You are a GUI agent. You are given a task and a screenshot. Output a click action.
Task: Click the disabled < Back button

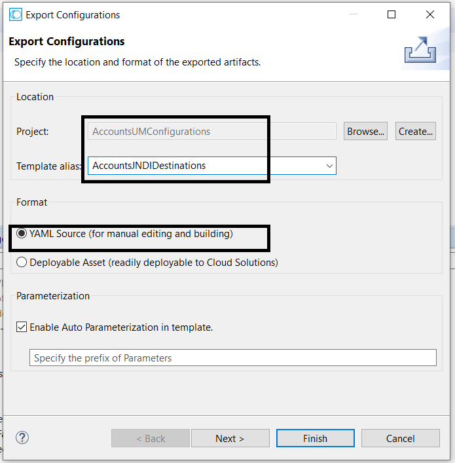pyautogui.click(x=151, y=438)
